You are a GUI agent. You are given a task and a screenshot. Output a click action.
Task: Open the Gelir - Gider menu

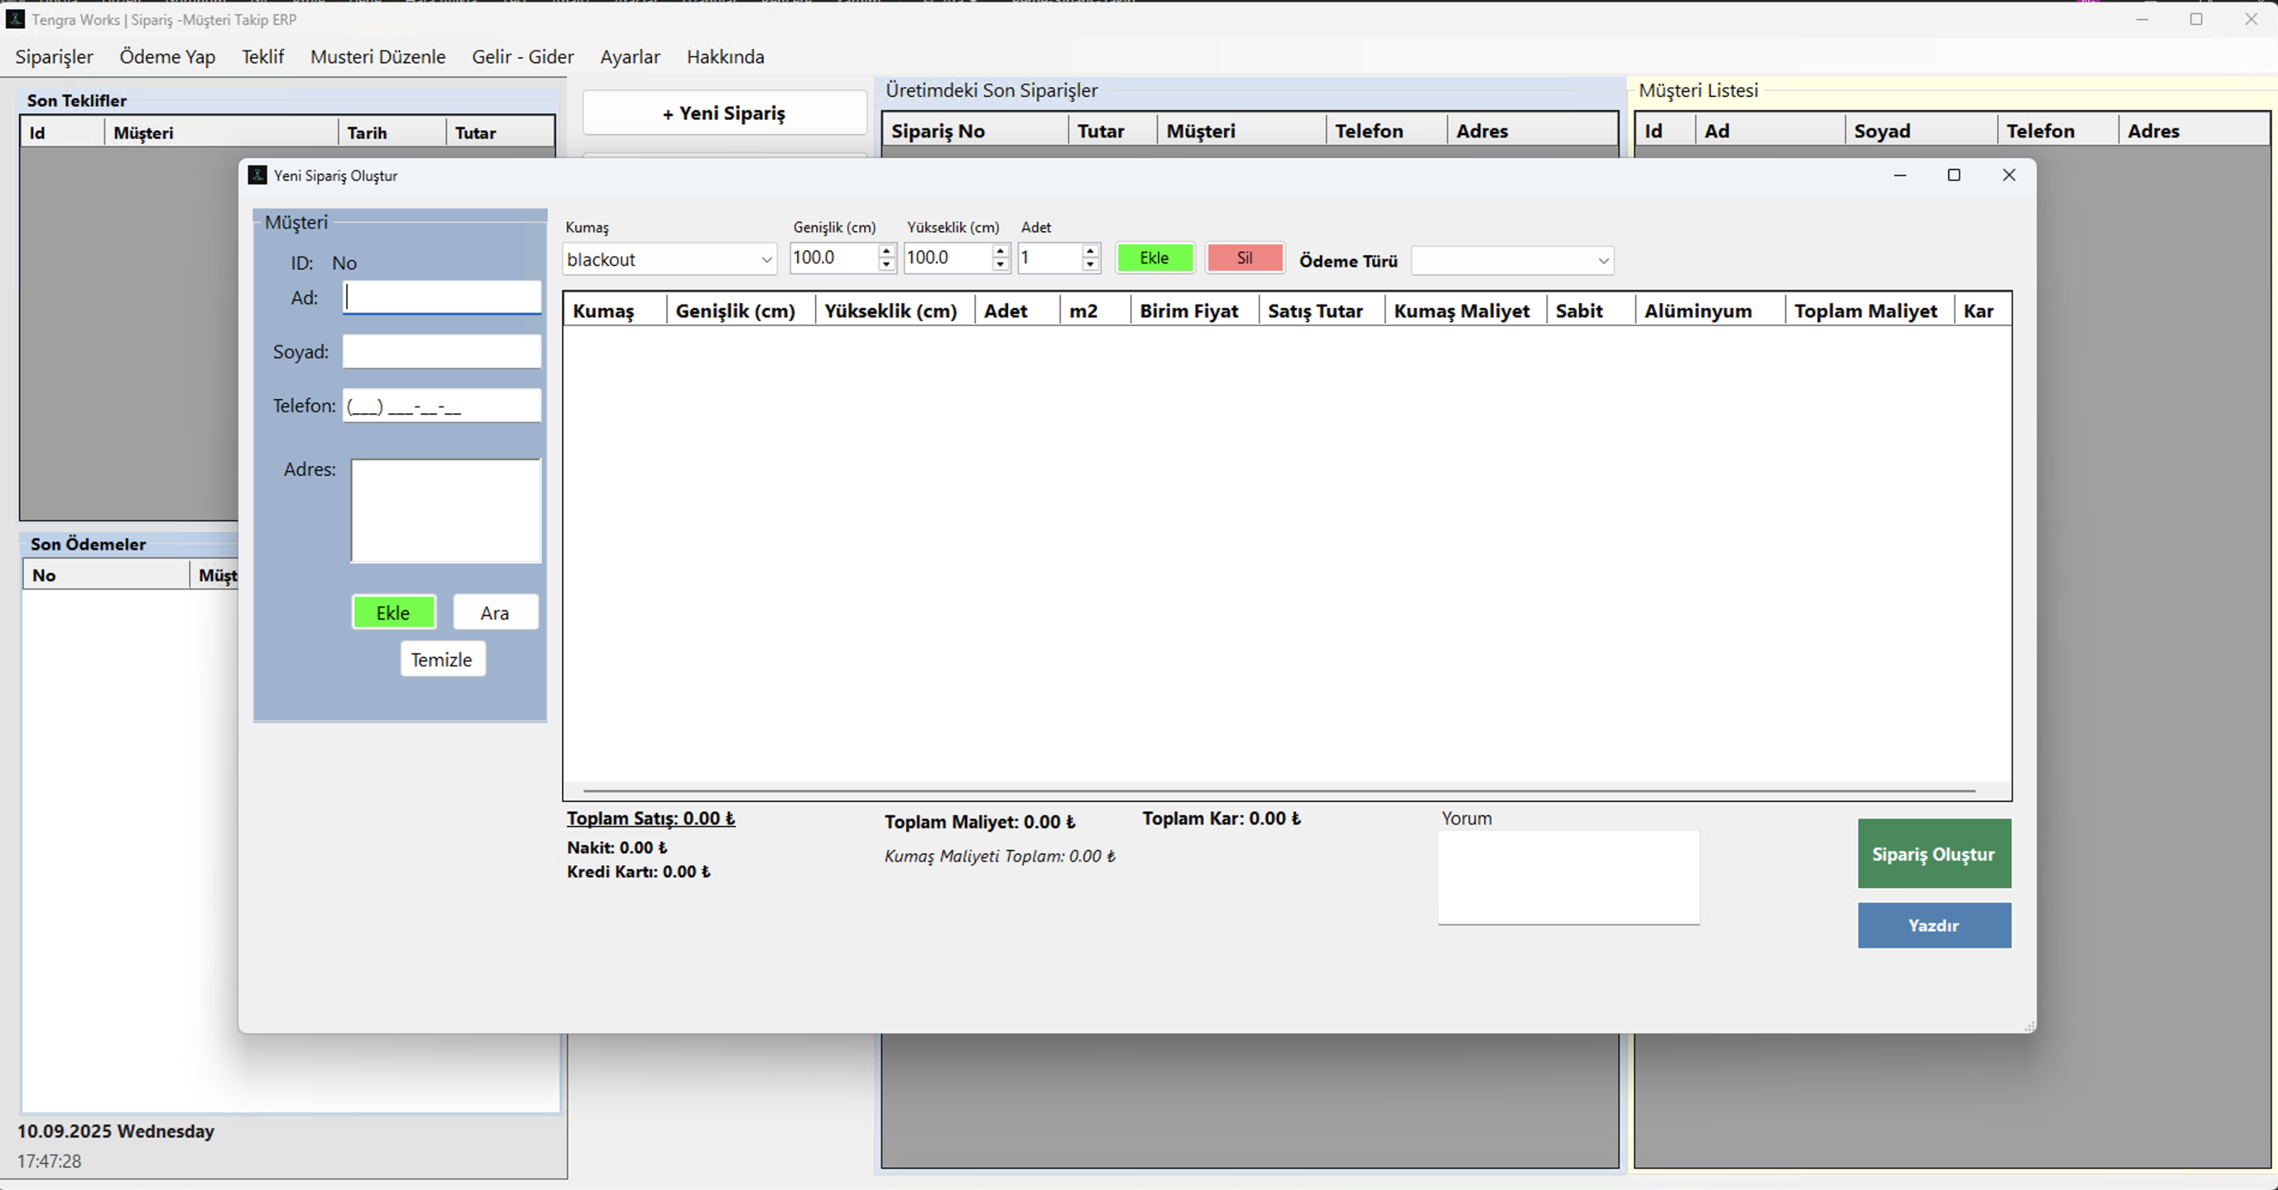(x=522, y=57)
